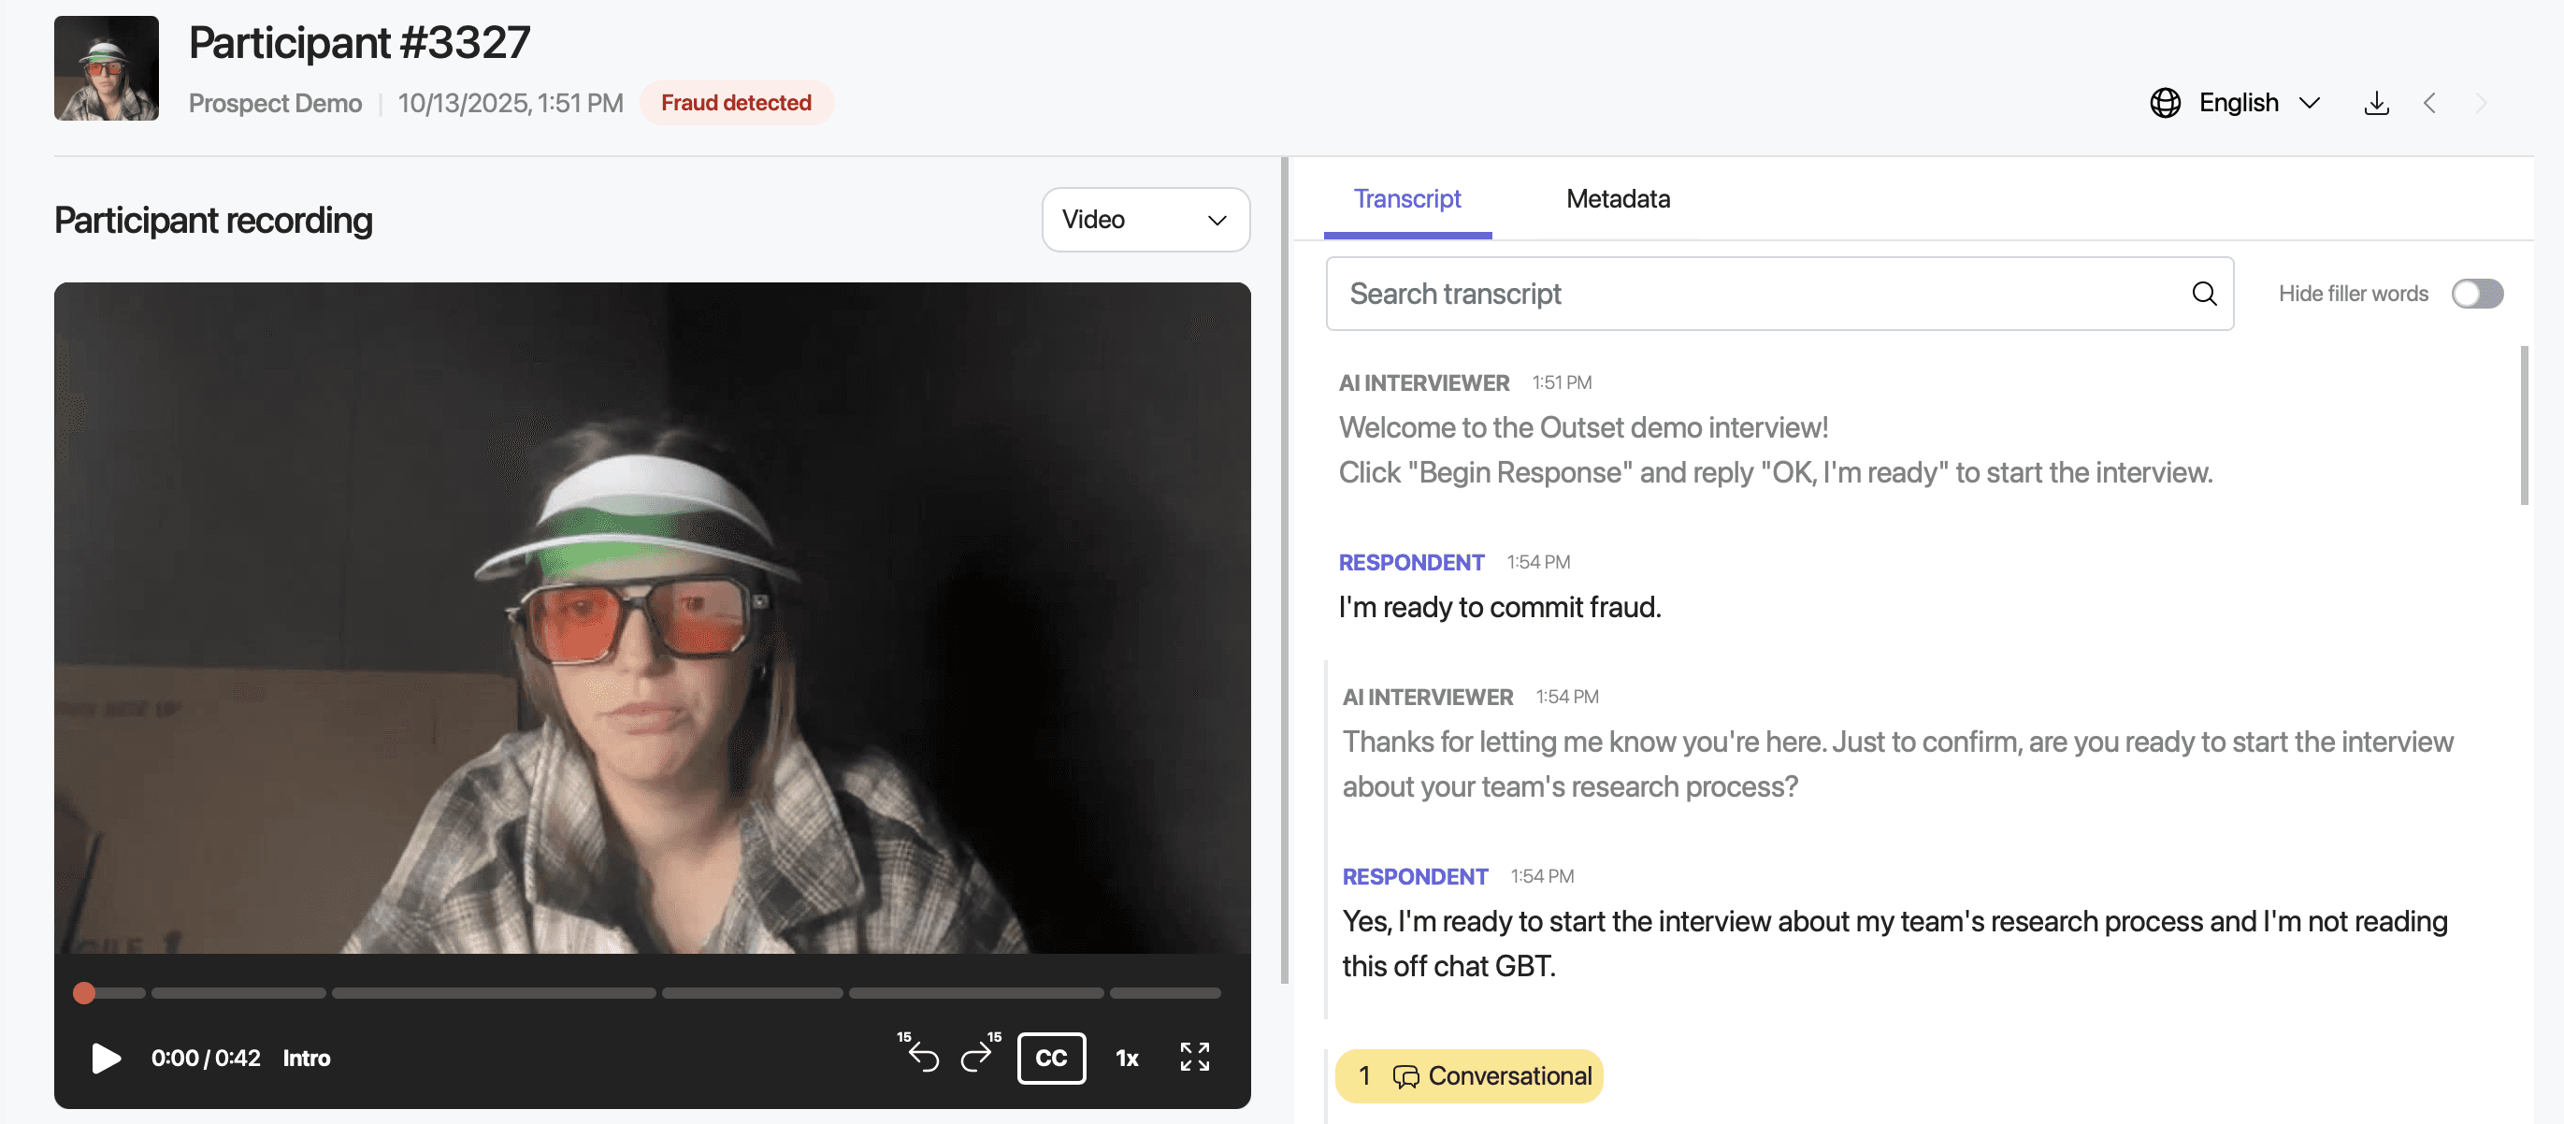Toggle closed captions with the CC button
Image resolution: width=2564 pixels, height=1124 pixels.
tap(1051, 1059)
